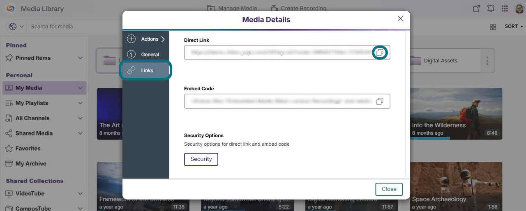Viewport: 526px width, 211px height.
Task: Open the Digital Assets folder
Action: [x=445, y=61]
